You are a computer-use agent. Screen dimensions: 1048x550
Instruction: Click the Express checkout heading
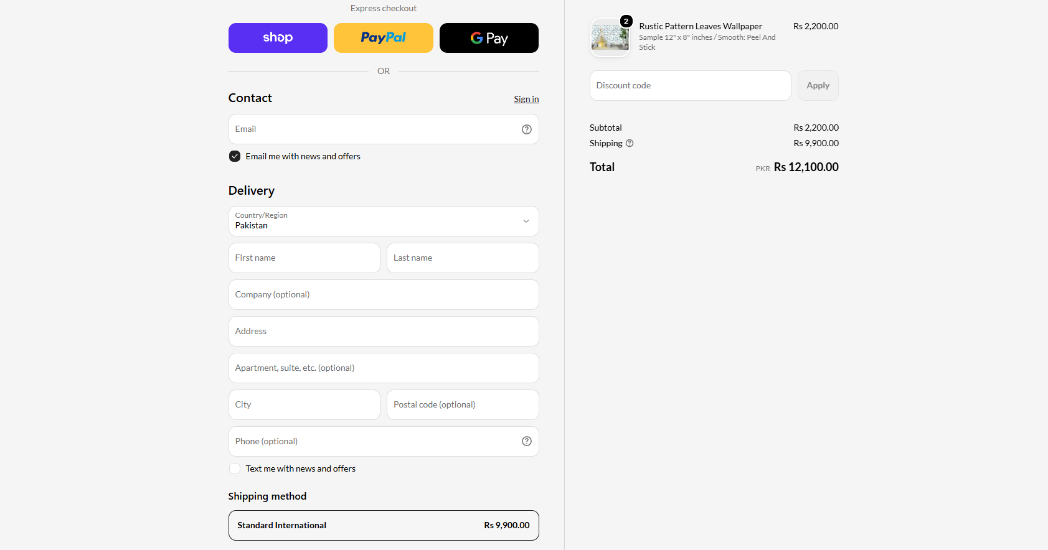384,8
